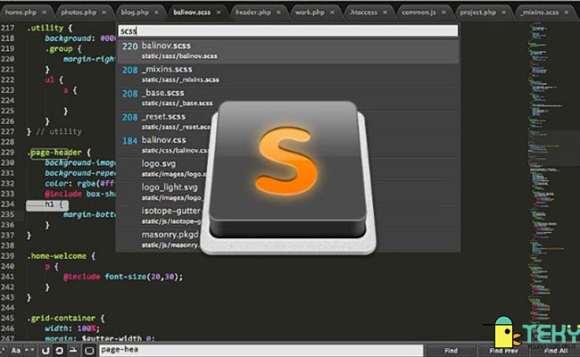Toggle wrap search circular-arrow option
This screenshot has height=357, width=580.
pyautogui.click(x=59, y=350)
